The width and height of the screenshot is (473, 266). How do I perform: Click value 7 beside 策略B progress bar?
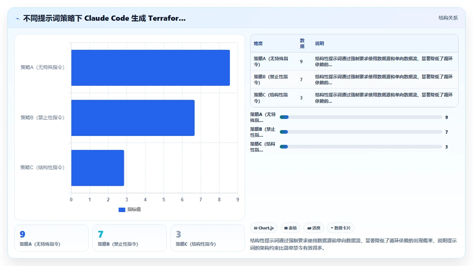pyautogui.click(x=446, y=132)
